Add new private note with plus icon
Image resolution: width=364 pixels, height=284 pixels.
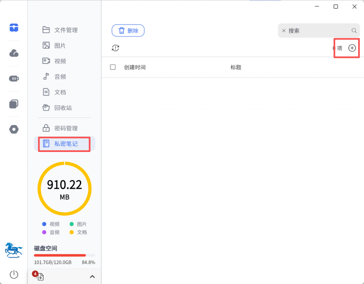pyautogui.click(x=352, y=48)
